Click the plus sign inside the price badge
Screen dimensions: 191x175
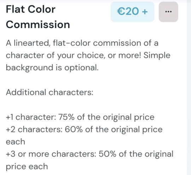tap(145, 12)
